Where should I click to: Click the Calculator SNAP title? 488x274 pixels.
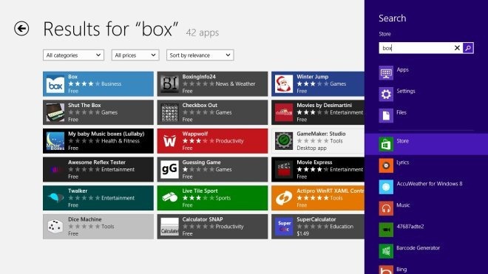pos(203,219)
